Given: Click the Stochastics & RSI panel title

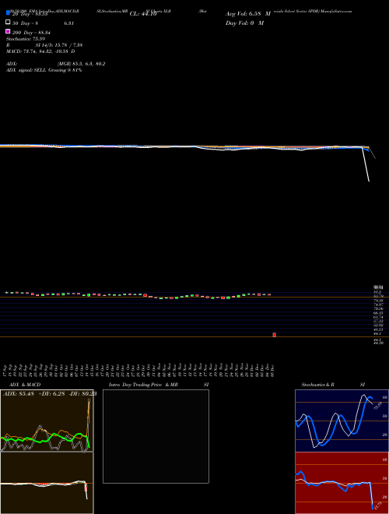Looking at the screenshot, I should (333, 385).
